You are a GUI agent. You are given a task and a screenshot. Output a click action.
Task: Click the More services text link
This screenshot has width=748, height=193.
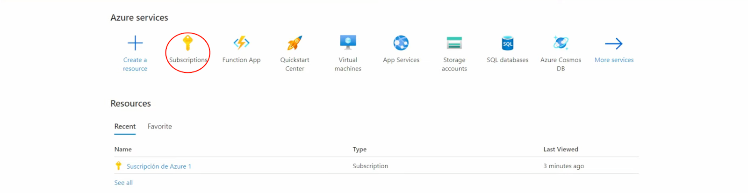pos(614,60)
